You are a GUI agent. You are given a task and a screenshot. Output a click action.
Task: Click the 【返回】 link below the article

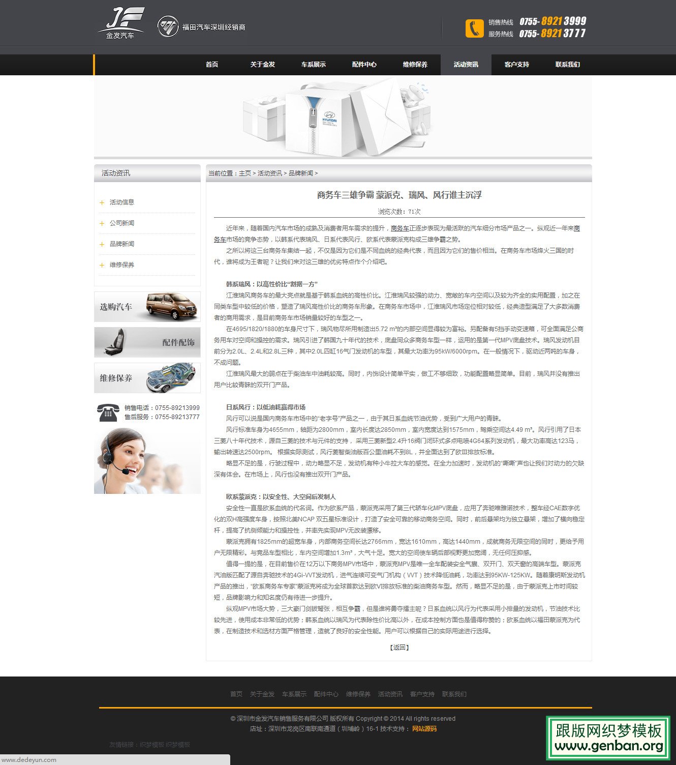(x=399, y=648)
